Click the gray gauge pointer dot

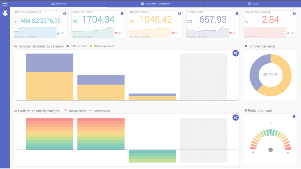click(x=271, y=150)
